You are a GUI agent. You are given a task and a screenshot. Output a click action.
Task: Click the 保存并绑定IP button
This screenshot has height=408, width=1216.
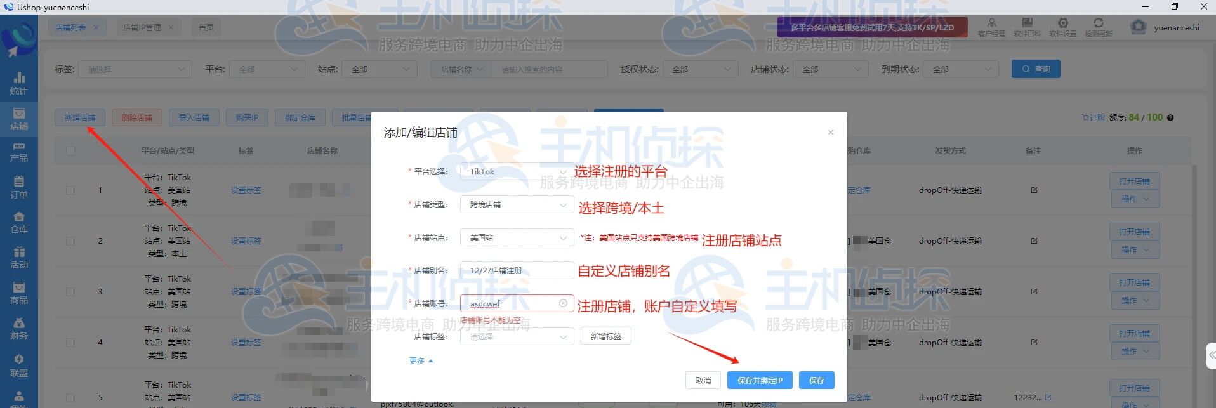[760, 380]
